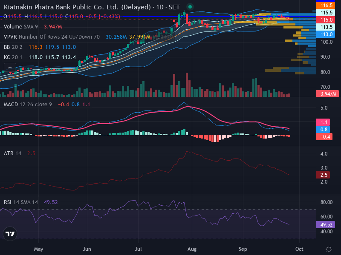Viewport: 341px width, 255px height.
Task: Select the VPVR indicator legend
Action: pyautogui.click(x=52, y=37)
